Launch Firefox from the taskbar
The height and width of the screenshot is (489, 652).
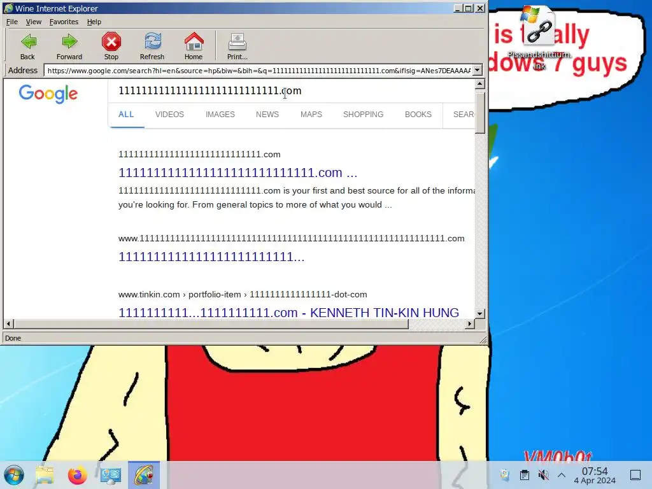tap(77, 475)
